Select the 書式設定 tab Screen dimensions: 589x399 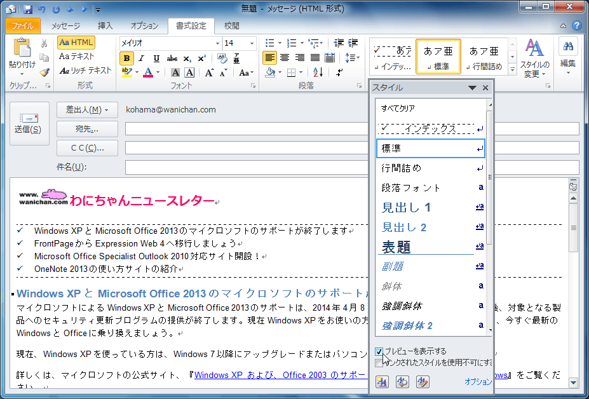click(191, 26)
